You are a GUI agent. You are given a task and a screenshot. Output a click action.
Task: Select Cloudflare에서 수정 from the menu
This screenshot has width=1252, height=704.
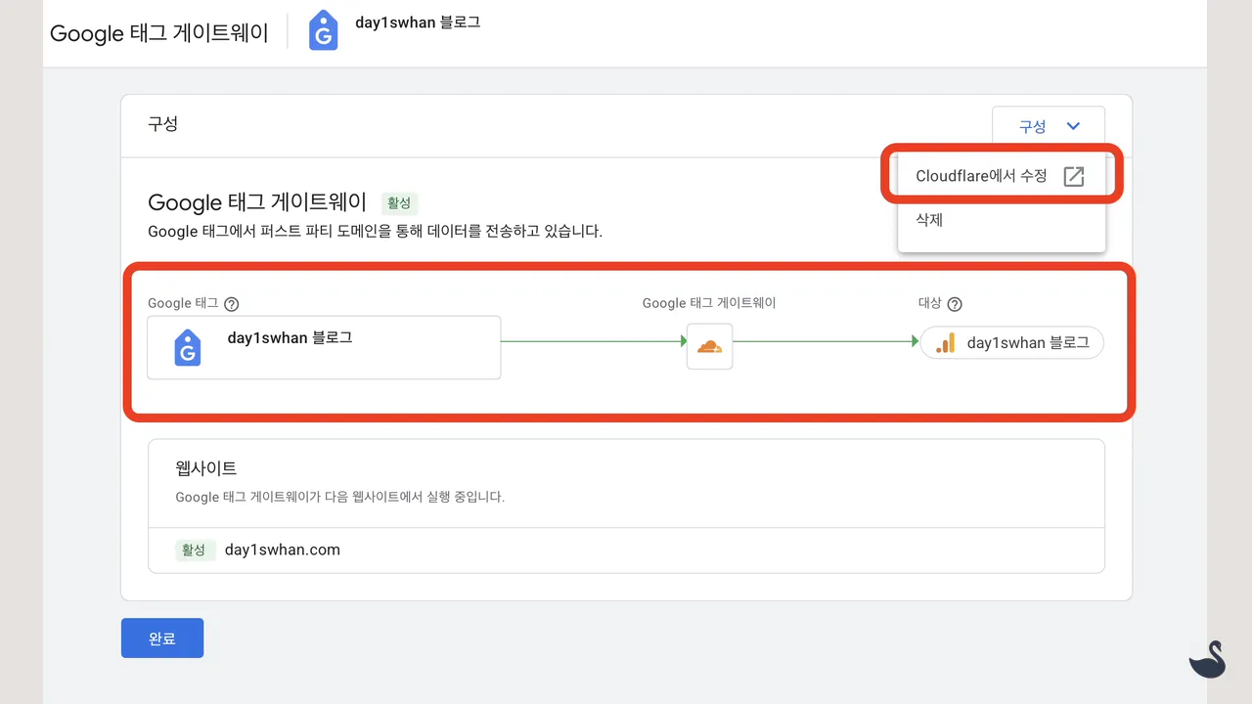click(x=981, y=176)
